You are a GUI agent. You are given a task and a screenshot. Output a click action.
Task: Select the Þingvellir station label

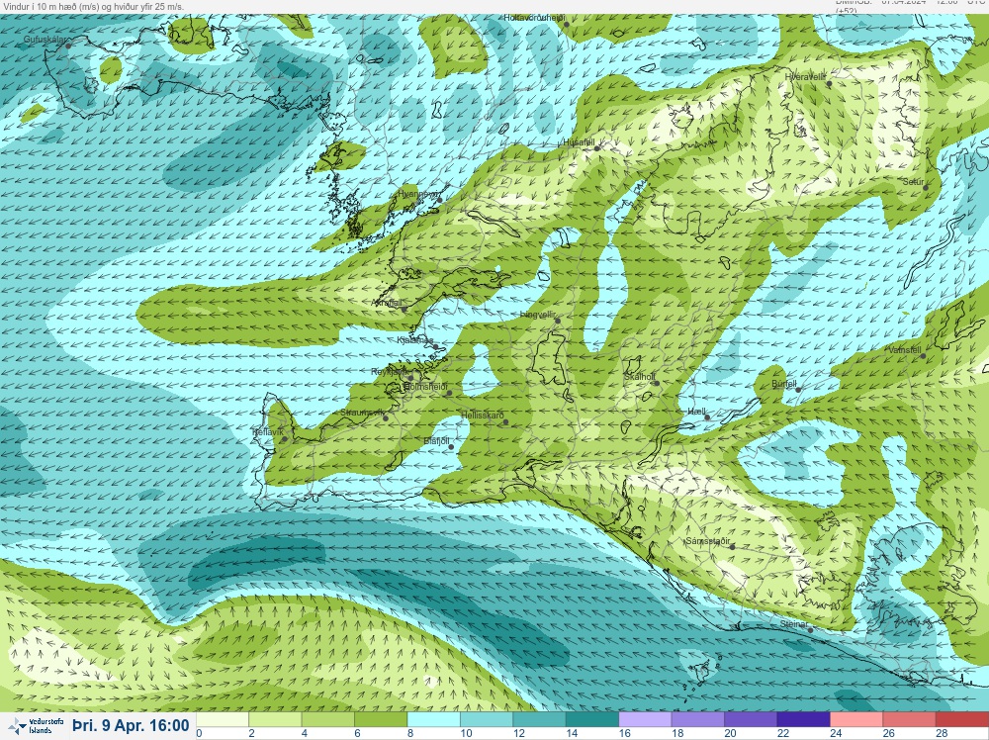tap(537, 315)
